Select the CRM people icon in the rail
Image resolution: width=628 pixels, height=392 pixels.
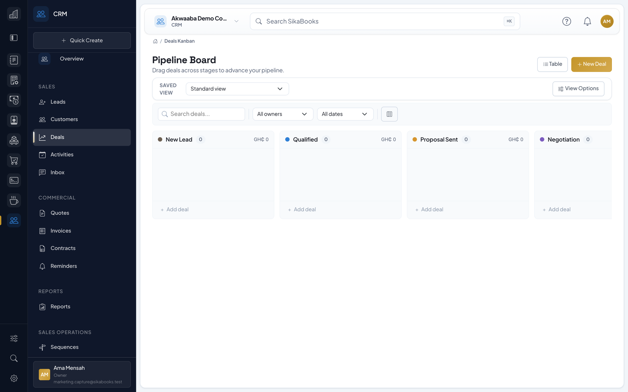pyautogui.click(x=14, y=220)
